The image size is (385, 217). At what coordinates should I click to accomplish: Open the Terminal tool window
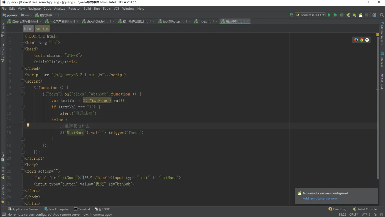pyautogui.click(x=82, y=209)
